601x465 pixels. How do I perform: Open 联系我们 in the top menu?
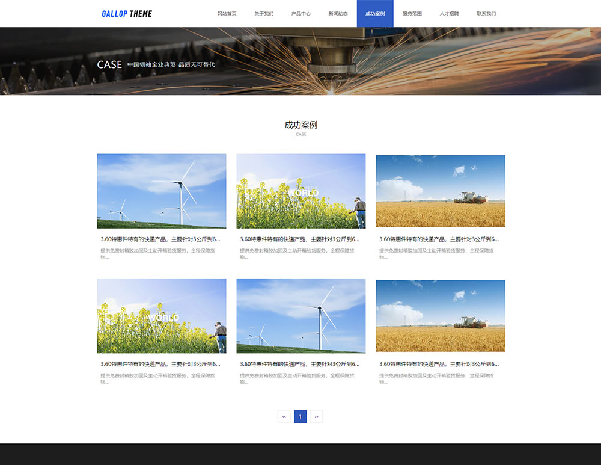(x=486, y=14)
